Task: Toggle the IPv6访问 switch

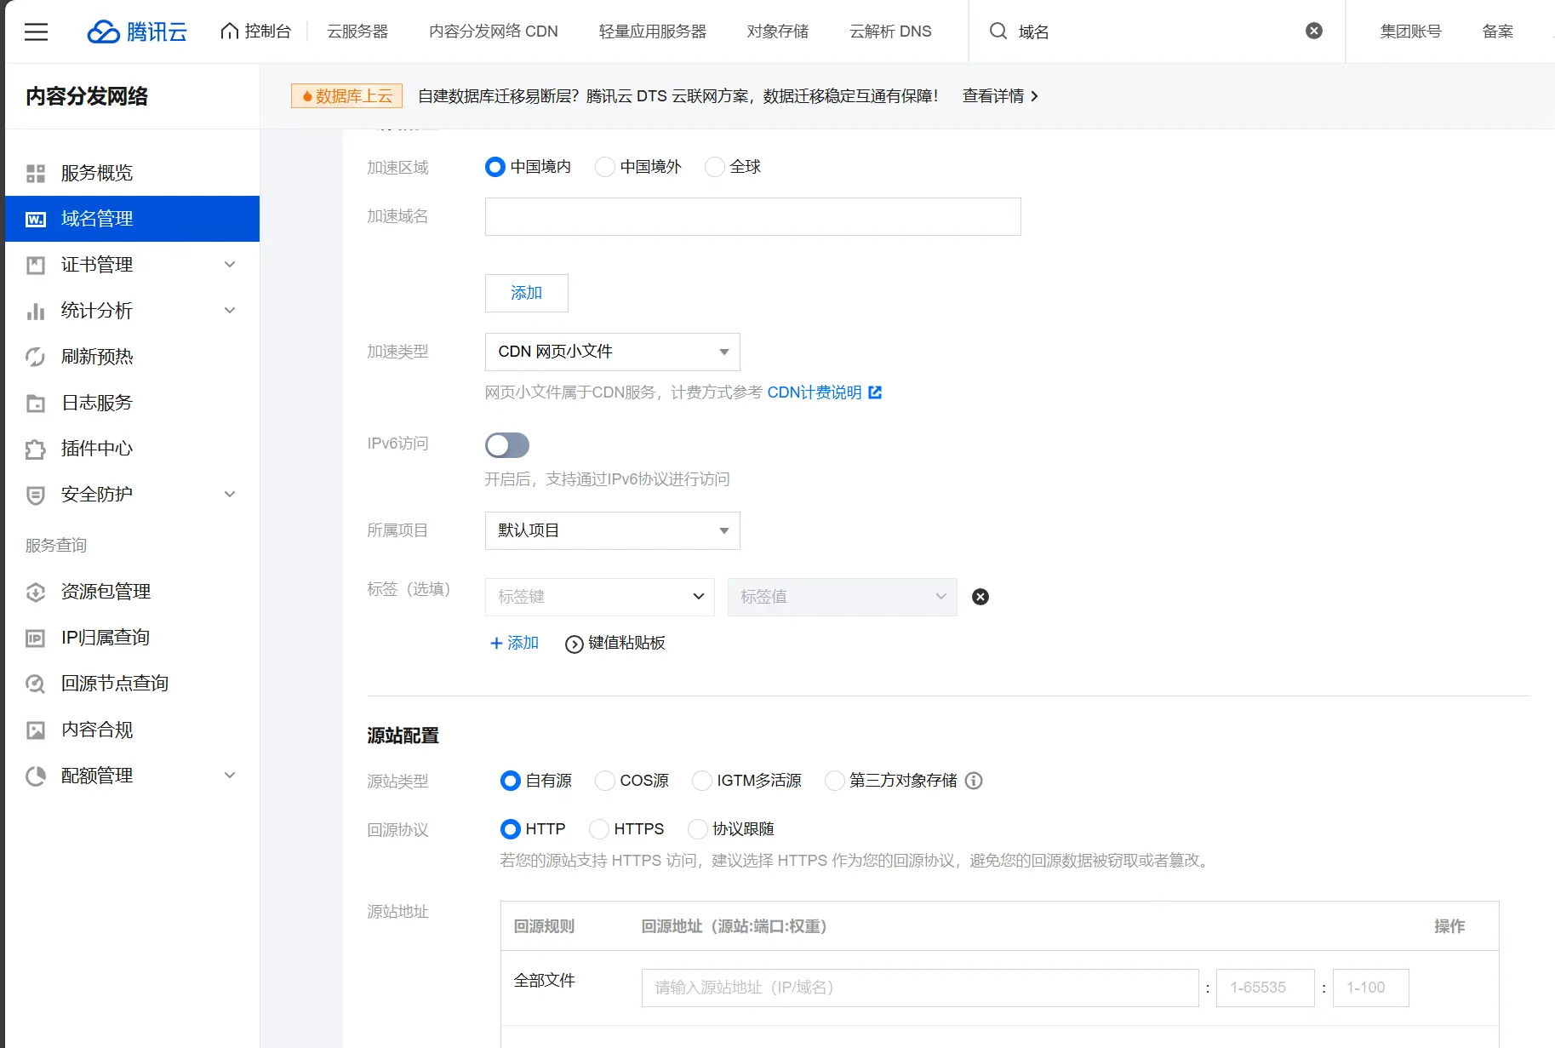Action: [x=507, y=445]
